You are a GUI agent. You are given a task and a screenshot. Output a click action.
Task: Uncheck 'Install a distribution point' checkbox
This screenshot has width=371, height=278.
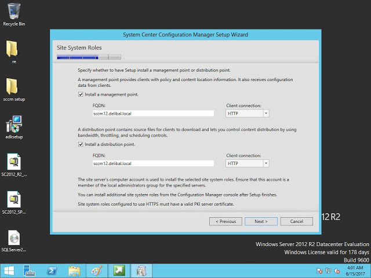[81, 144]
